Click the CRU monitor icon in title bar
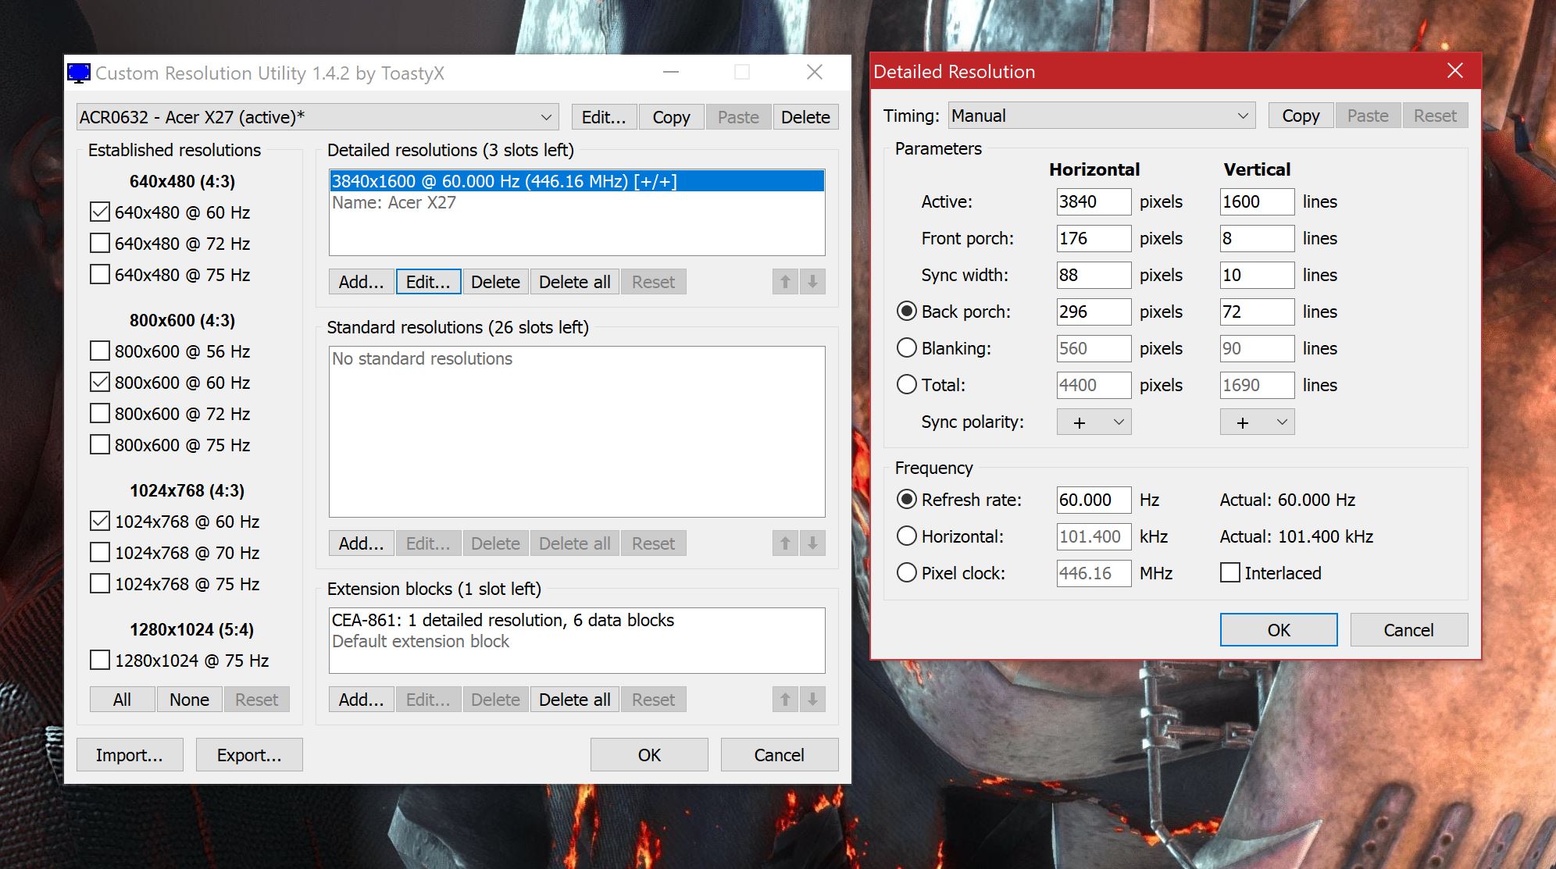Image resolution: width=1556 pixels, height=869 pixels. (78, 73)
